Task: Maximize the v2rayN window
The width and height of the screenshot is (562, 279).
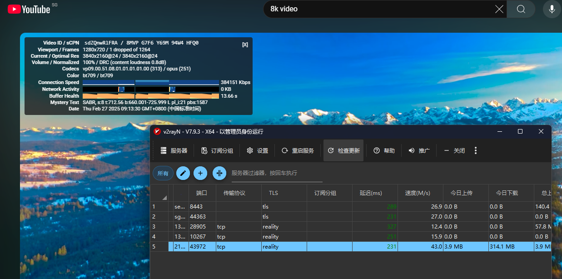Action: click(x=520, y=131)
